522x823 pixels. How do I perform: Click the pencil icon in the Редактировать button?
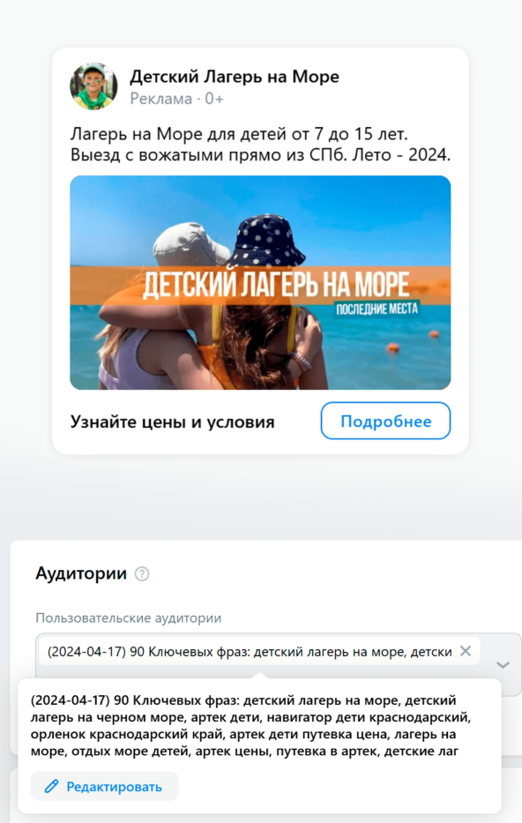(51, 786)
